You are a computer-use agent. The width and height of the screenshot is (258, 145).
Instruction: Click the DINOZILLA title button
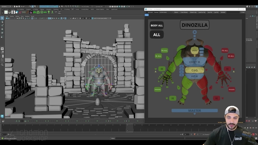pos(195,25)
